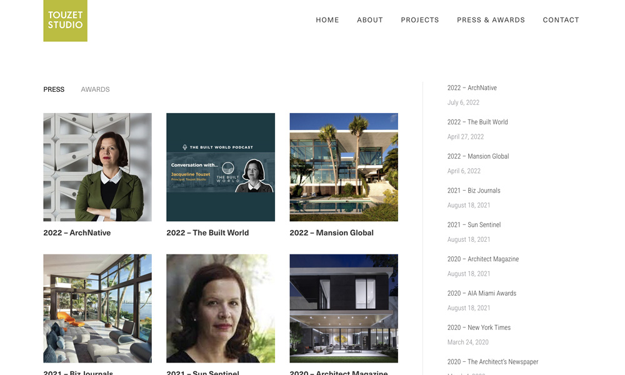Open The Built World podcast thumbnail
The width and height of the screenshot is (625, 375).
click(x=221, y=167)
